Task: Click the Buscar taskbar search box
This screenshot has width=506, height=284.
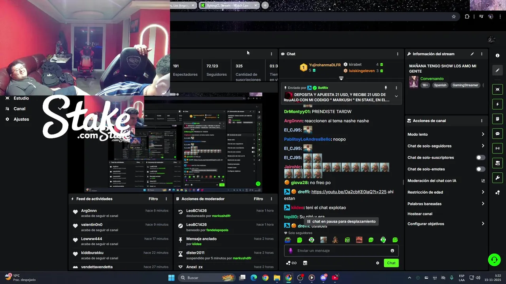Action: tap(206, 278)
